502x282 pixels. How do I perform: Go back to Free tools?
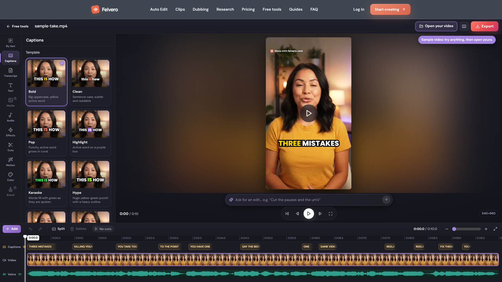tap(18, 26)
